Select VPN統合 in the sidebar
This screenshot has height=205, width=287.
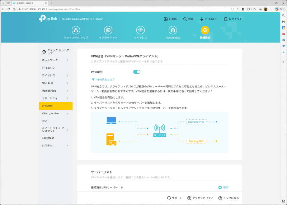pyautogui.click(x=56, y=106)
